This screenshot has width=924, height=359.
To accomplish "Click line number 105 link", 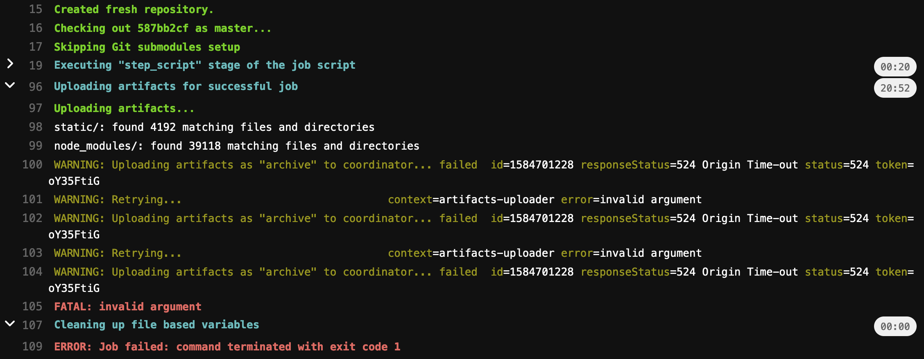I will click(x=32, y=306).
